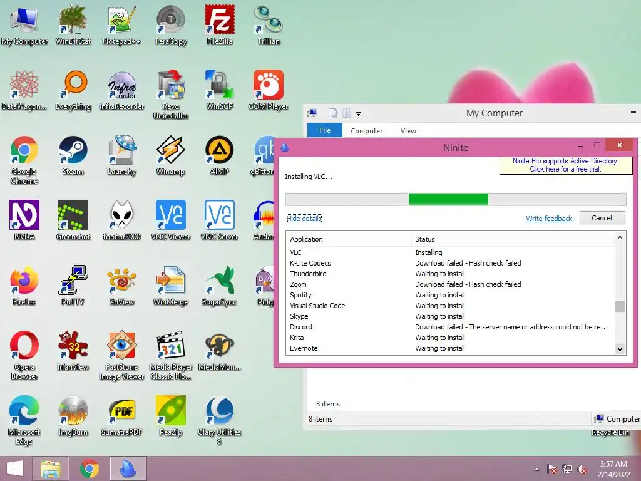Launch foobar2000 from the desktop
Image resolution: width=641 pixels, height=481 pixels.
[121, 220]
